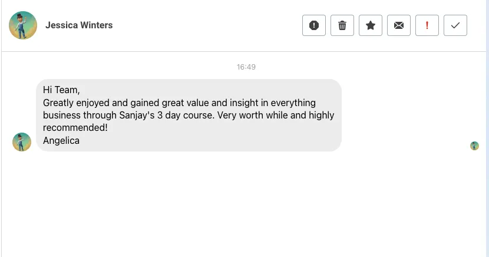The width and height of the screenshot is (489, 257).
Task: Star the conversation with Jessica Winters
Action: tap(371, 25)
